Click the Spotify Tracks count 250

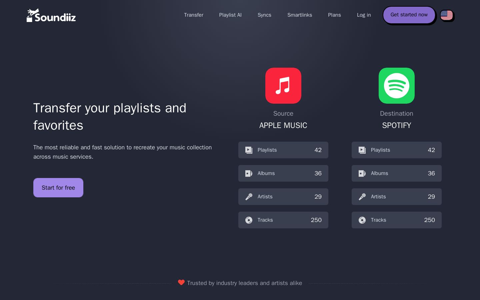tap(430, 220)
